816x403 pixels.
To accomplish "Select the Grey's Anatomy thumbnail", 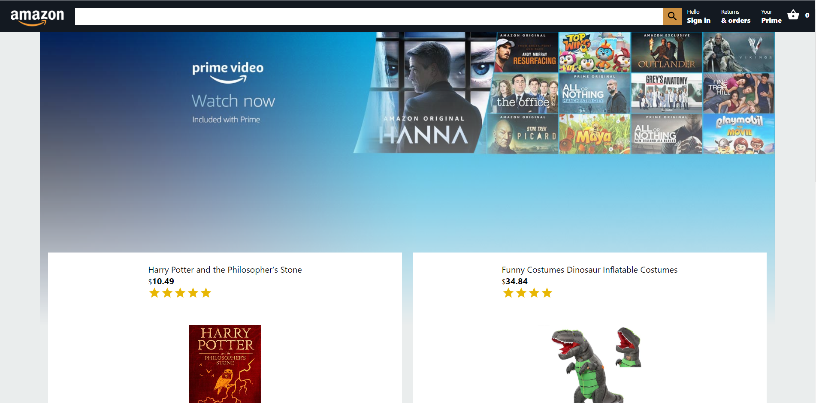I will pyautogui.click(x=667, y=93).
